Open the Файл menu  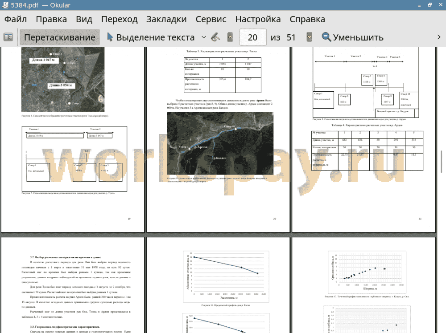pyautogui.click(x=16, y=19)
